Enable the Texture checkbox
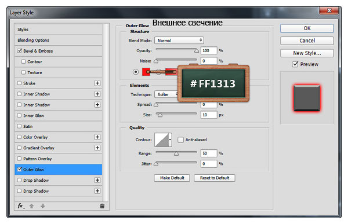This screenshot has width=348, height=224. coord(24,72)
